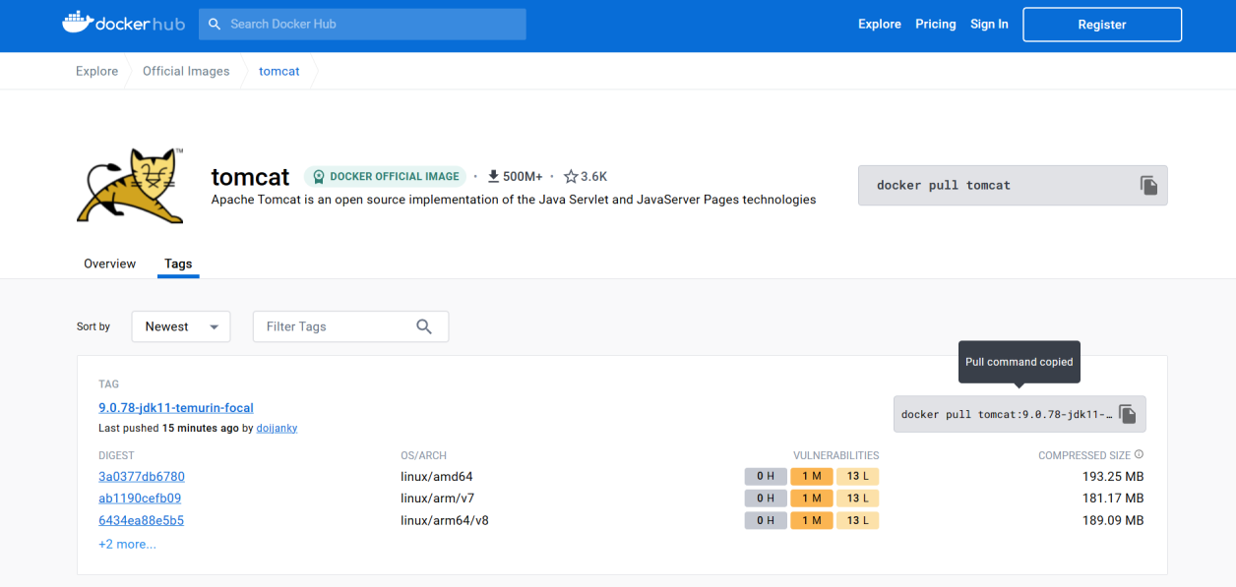Click the magnifier icon in Filter Tags
Screen dimensions: 1236x587
coord(424,326)
